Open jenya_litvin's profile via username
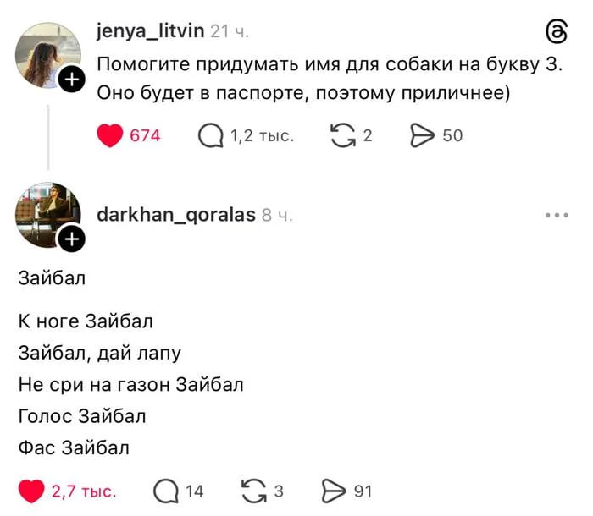This screenshot has width=593, height=516. [150, 32]
